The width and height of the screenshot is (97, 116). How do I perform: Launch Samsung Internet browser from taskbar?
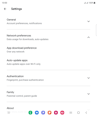[x=43, y=113]
